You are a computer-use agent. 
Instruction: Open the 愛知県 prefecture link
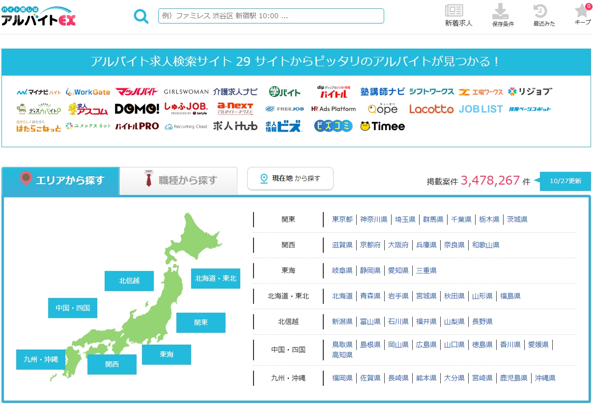point(398,270)
